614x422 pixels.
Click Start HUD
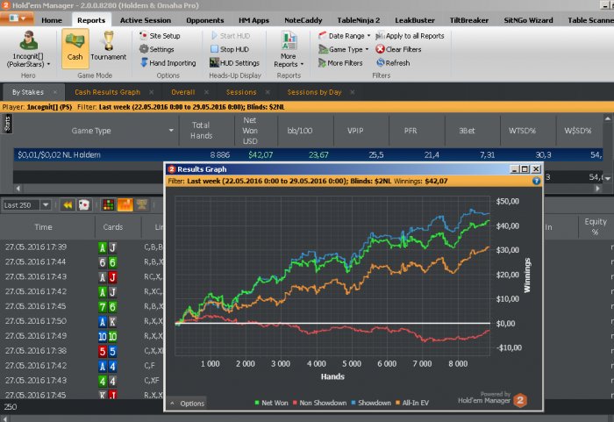[231, 36]
